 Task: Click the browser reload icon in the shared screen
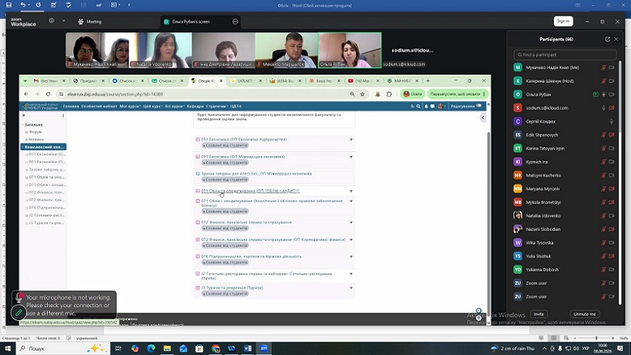pos(48,94)
